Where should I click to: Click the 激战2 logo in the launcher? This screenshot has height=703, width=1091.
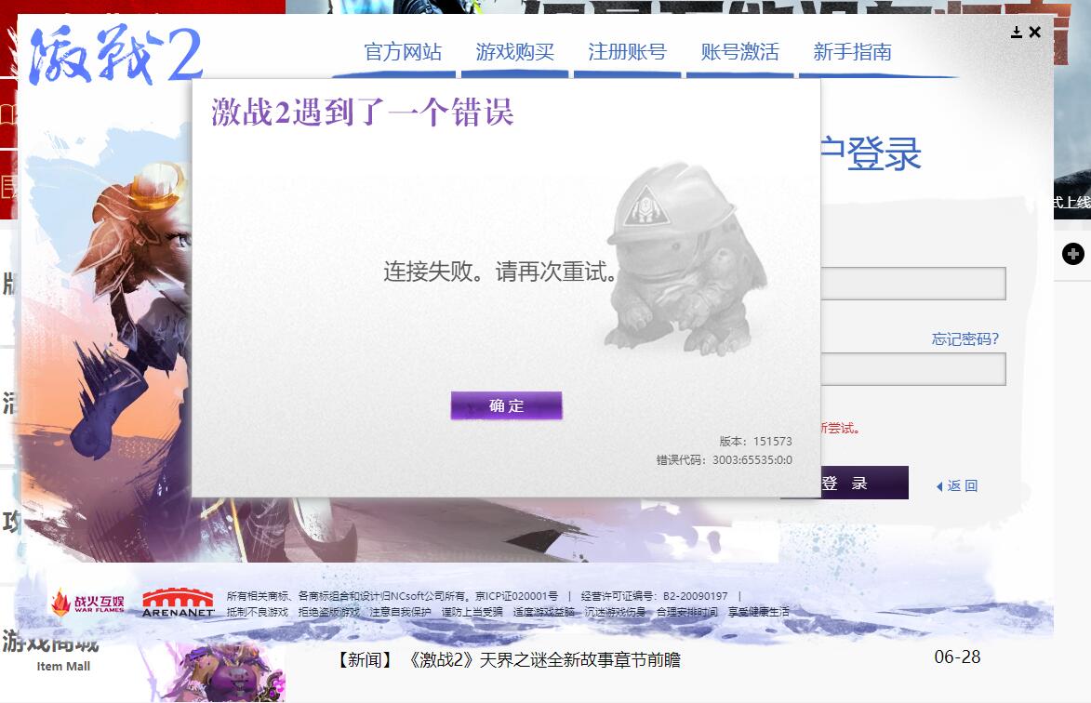point(115,54)
